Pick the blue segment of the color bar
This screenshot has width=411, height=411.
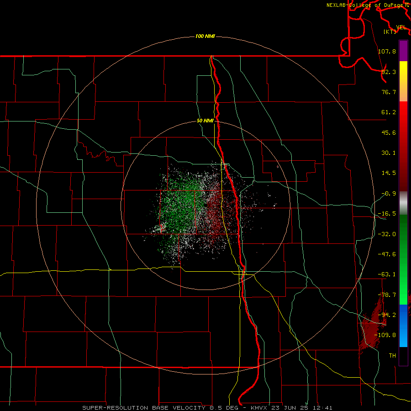[x=403, y=326]
